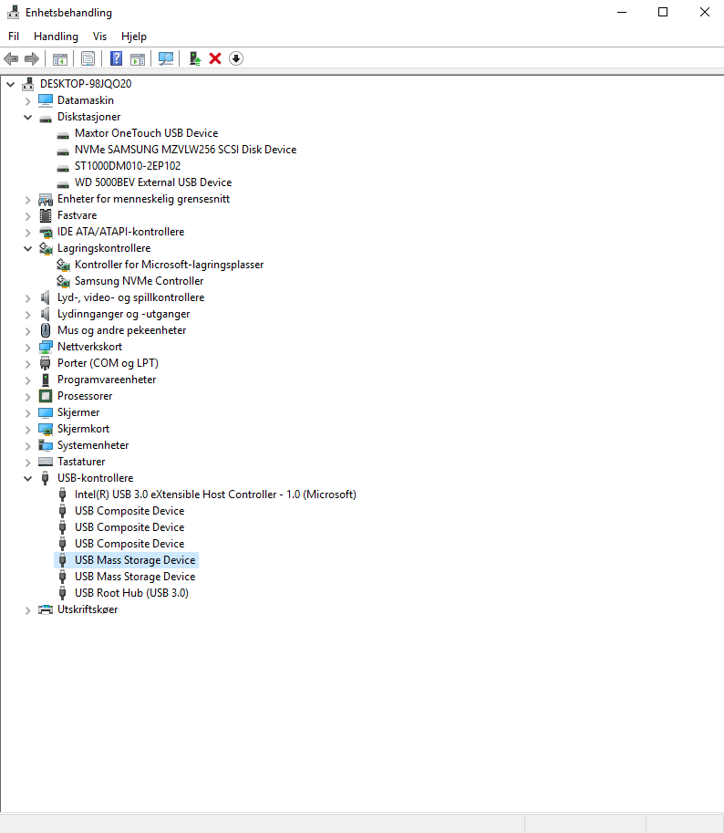Collapse the Lagringskontrollere category
Viewport: 724px width, 833px height.
coord(27,248)
